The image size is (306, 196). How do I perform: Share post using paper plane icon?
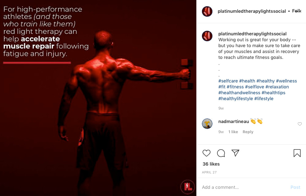click(235, 153)
